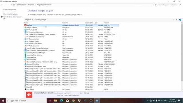Click the taskbar clock and date
Image resolution: width=183 pixels, height=103 pixels.
point(172,100)
